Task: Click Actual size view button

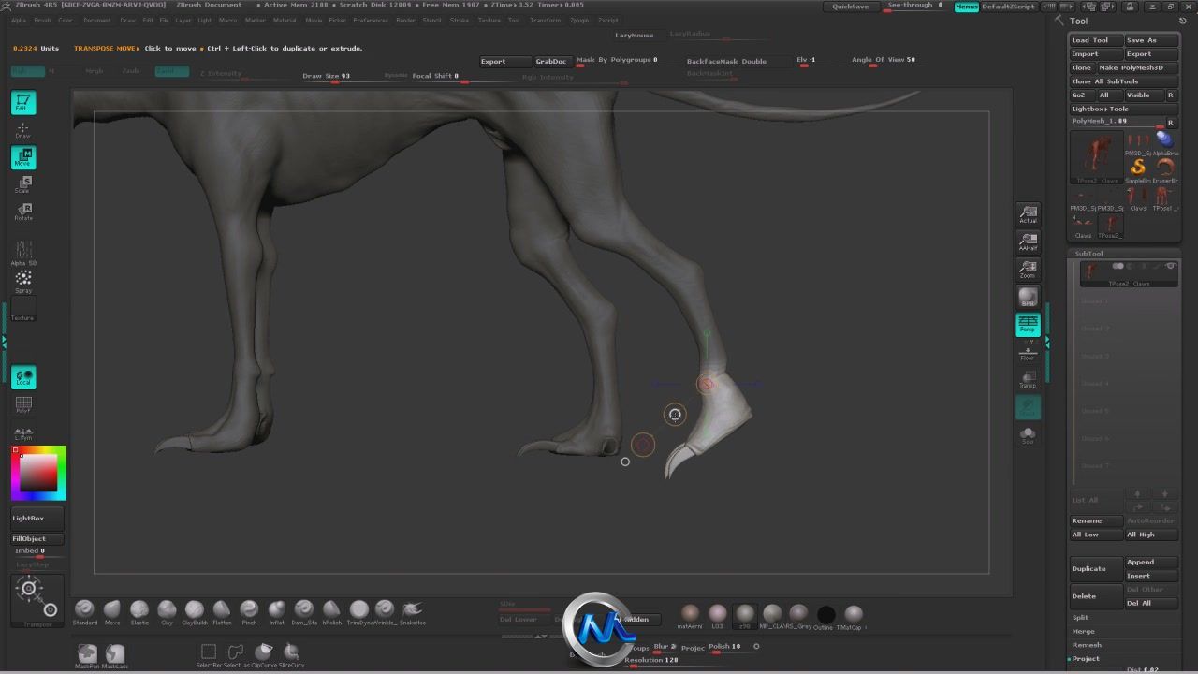Action: (x=1028, y=214)
